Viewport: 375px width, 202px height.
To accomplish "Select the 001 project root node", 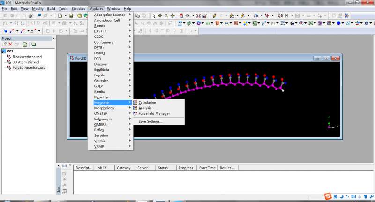I will click(x=10, y=51).
